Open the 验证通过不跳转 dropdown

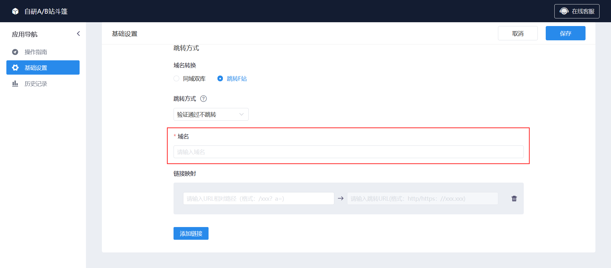tap(211, 114)
